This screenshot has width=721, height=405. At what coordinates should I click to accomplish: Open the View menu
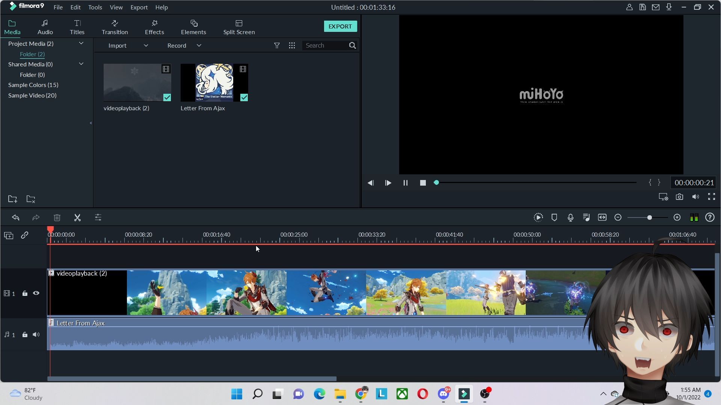(116, 7)
